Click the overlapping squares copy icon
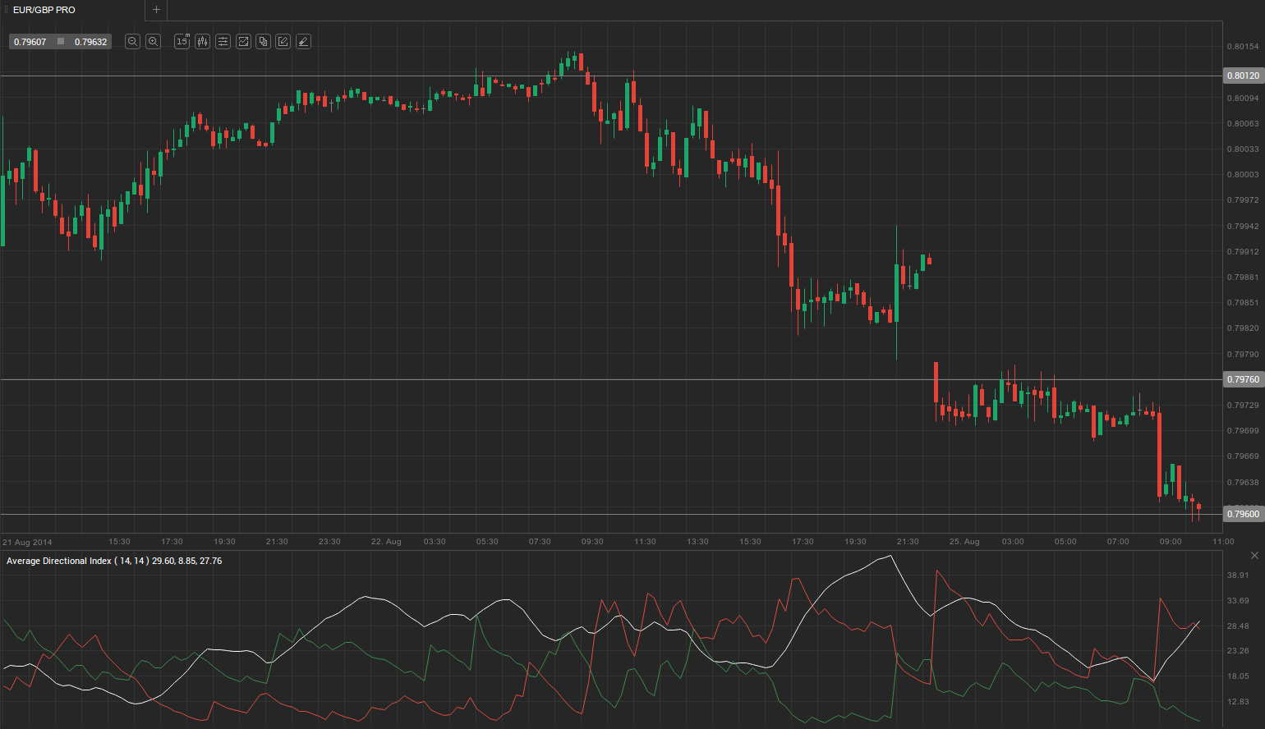 (x=263, y=42)
